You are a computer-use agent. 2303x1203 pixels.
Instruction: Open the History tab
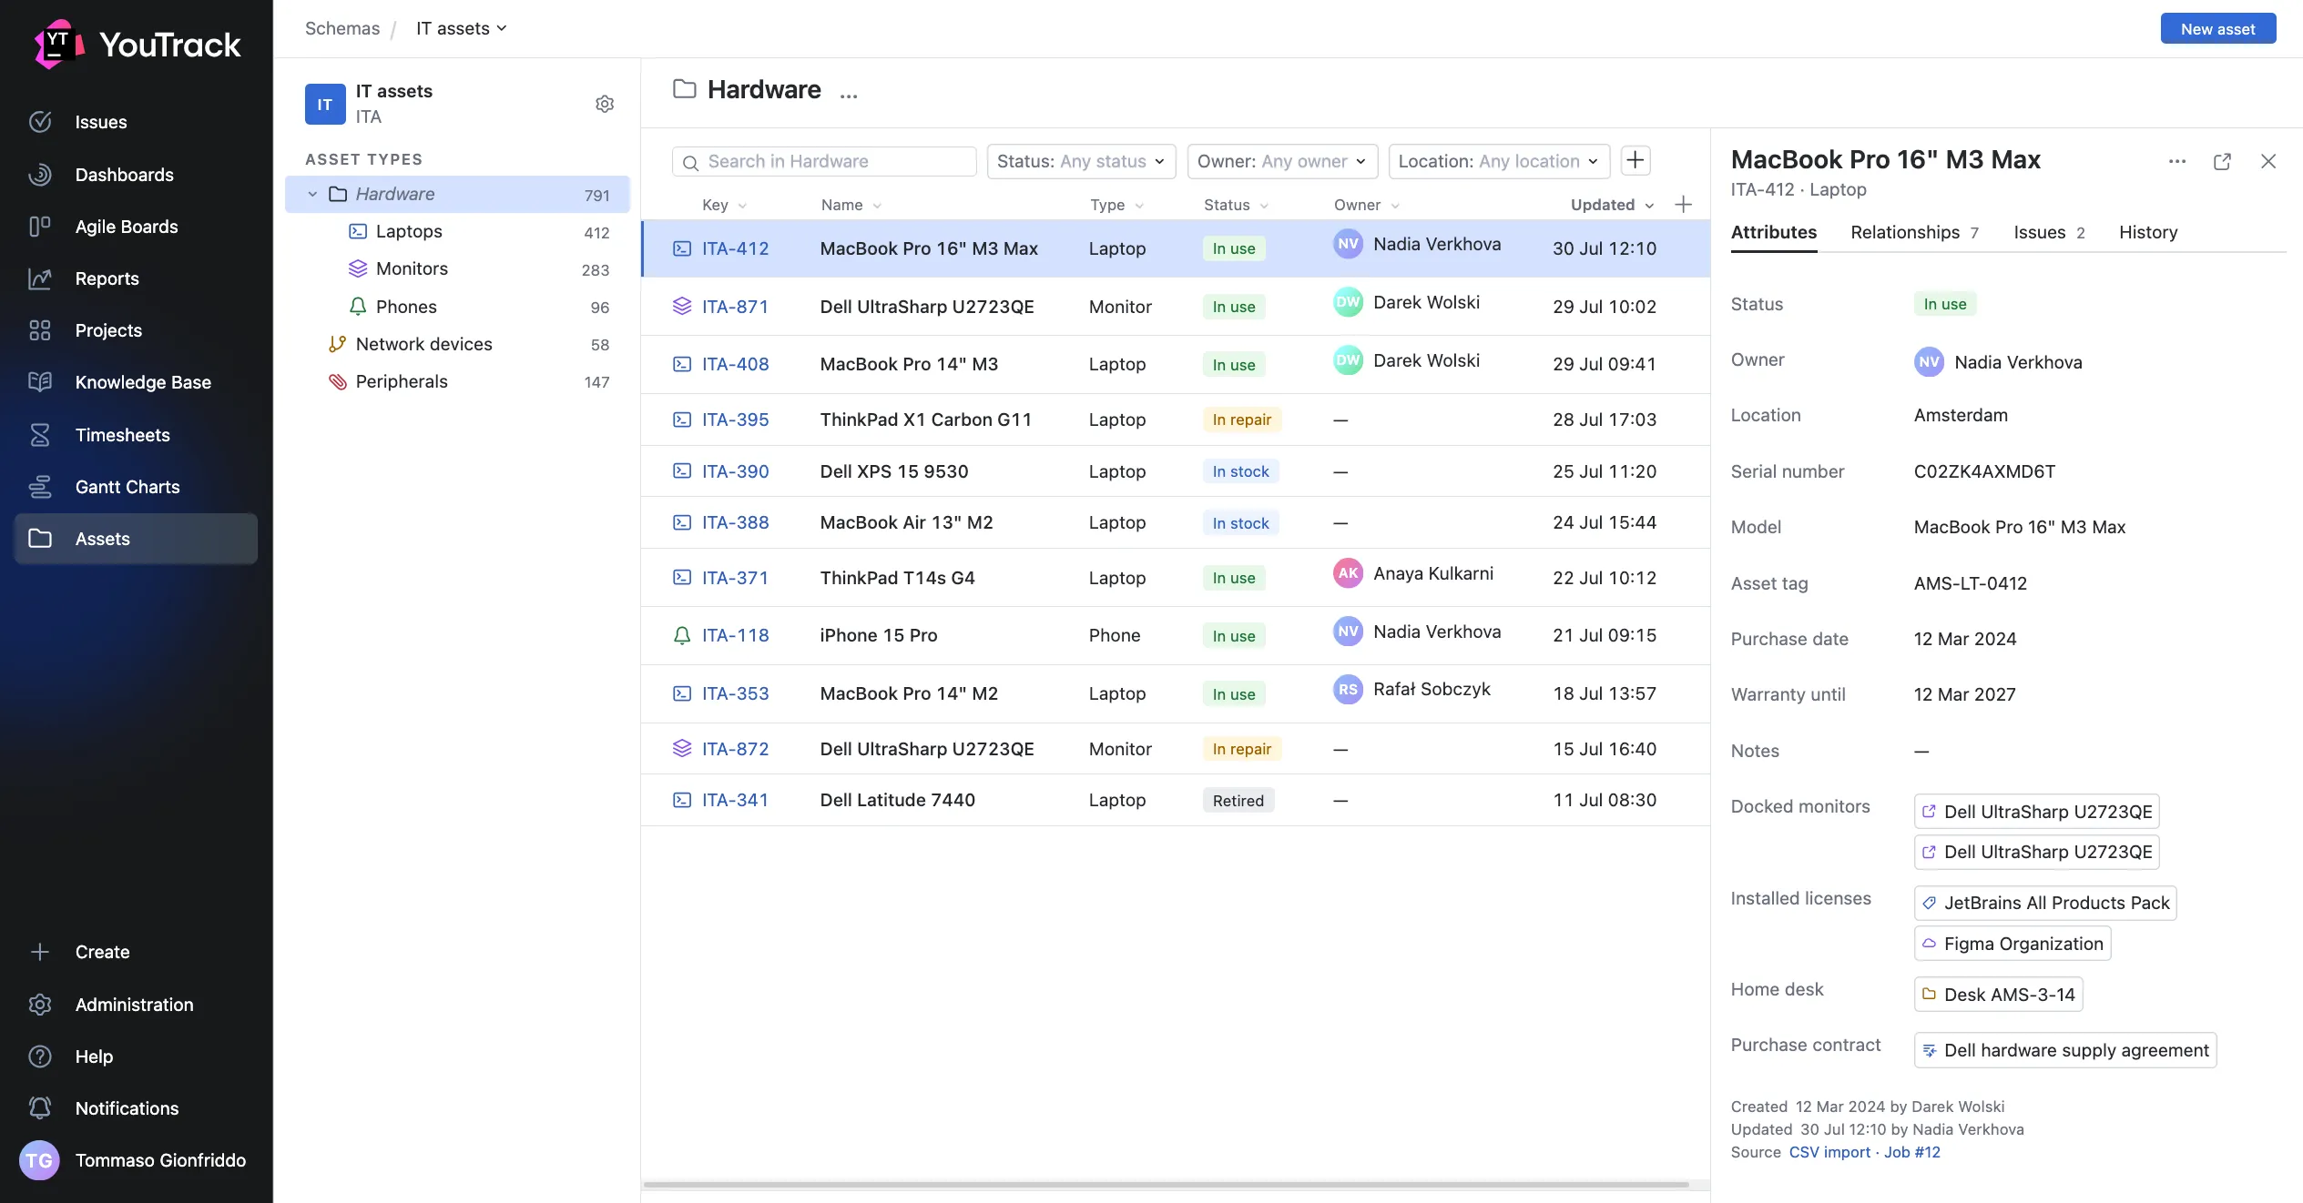coord(2148,232)
